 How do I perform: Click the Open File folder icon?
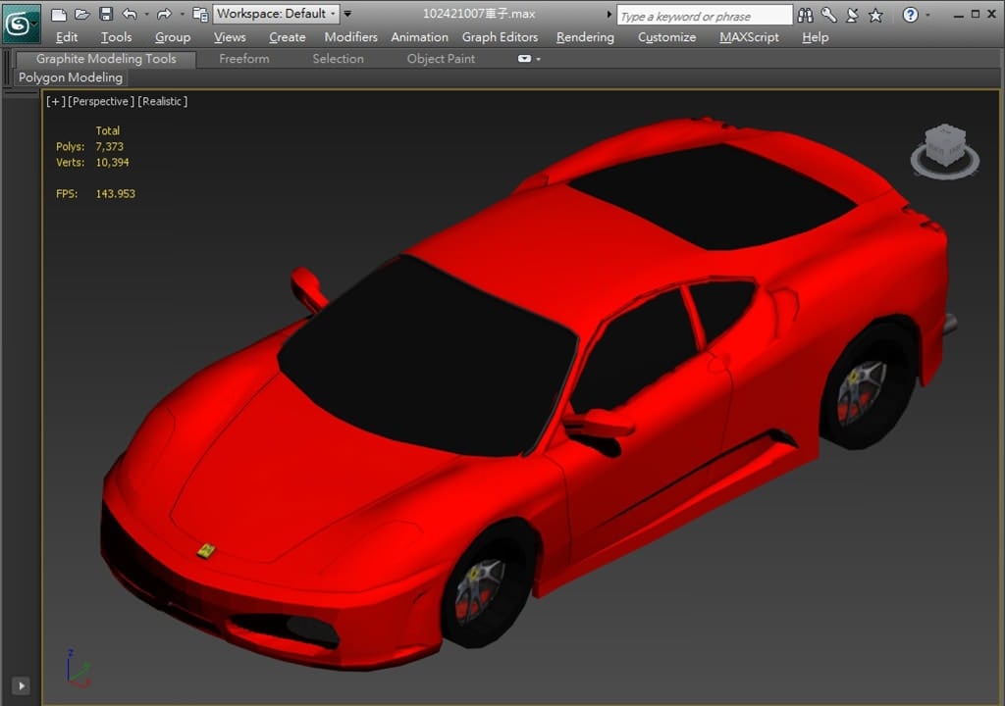coord(82,15)
